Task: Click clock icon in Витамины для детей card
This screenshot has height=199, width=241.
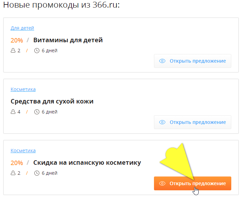Action: click(37, 51)
